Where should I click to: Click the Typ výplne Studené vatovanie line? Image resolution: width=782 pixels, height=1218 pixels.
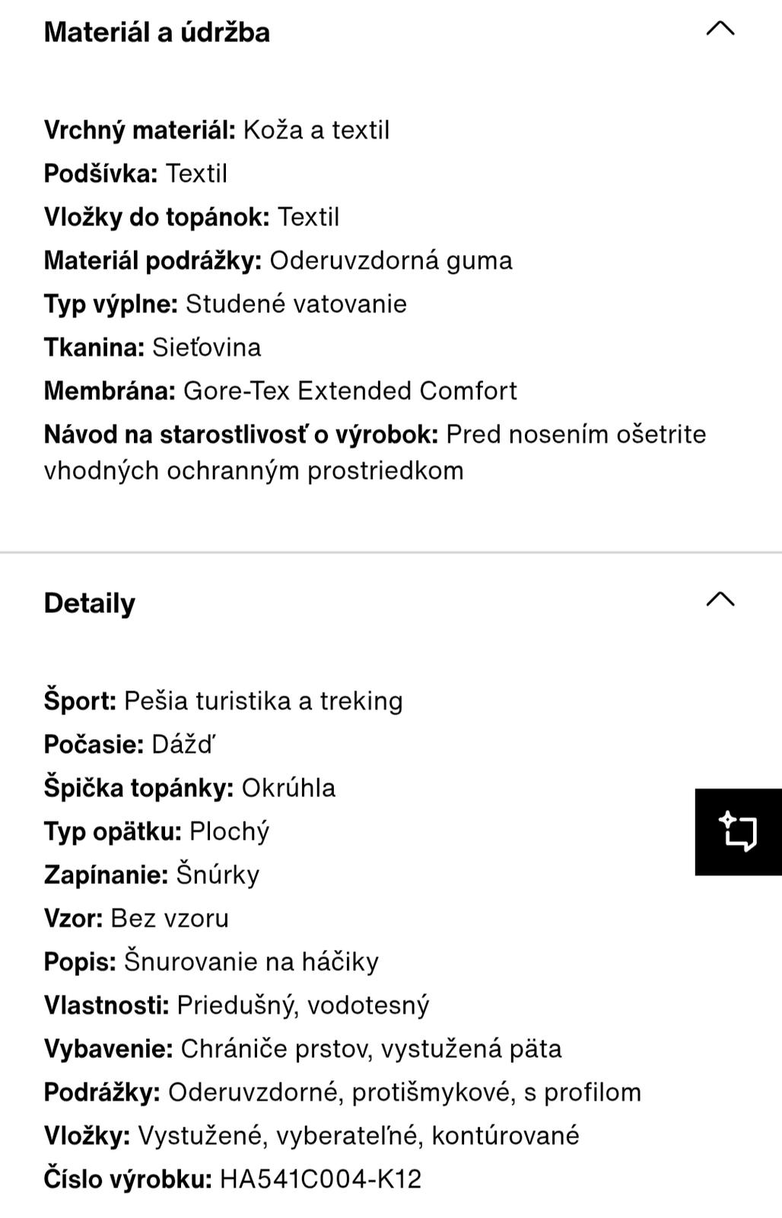pyautogui.click(x=225, y=304)
